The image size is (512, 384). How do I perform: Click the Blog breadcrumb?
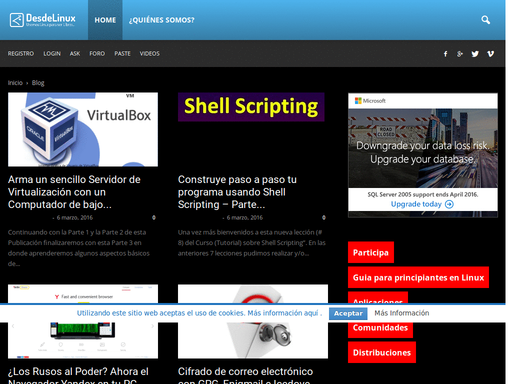pyautogui.click(x=38, y=83)
